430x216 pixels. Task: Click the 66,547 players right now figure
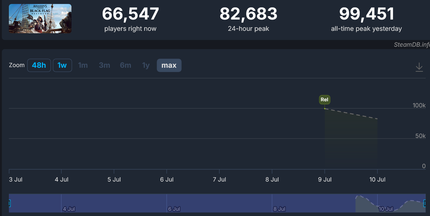click(x=130, y=14)
